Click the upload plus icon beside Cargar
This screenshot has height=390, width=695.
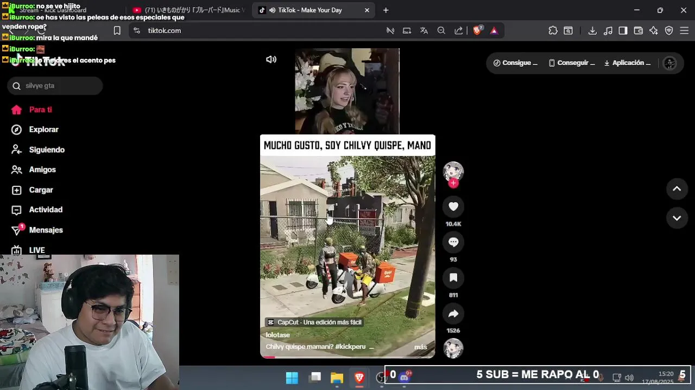coord(17,190)
